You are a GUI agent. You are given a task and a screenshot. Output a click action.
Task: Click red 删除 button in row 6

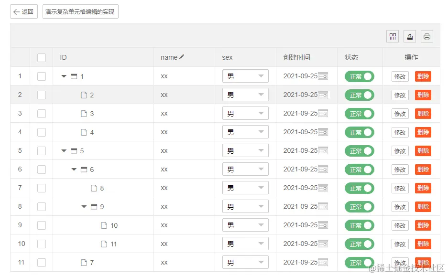[x=423, y=170]
